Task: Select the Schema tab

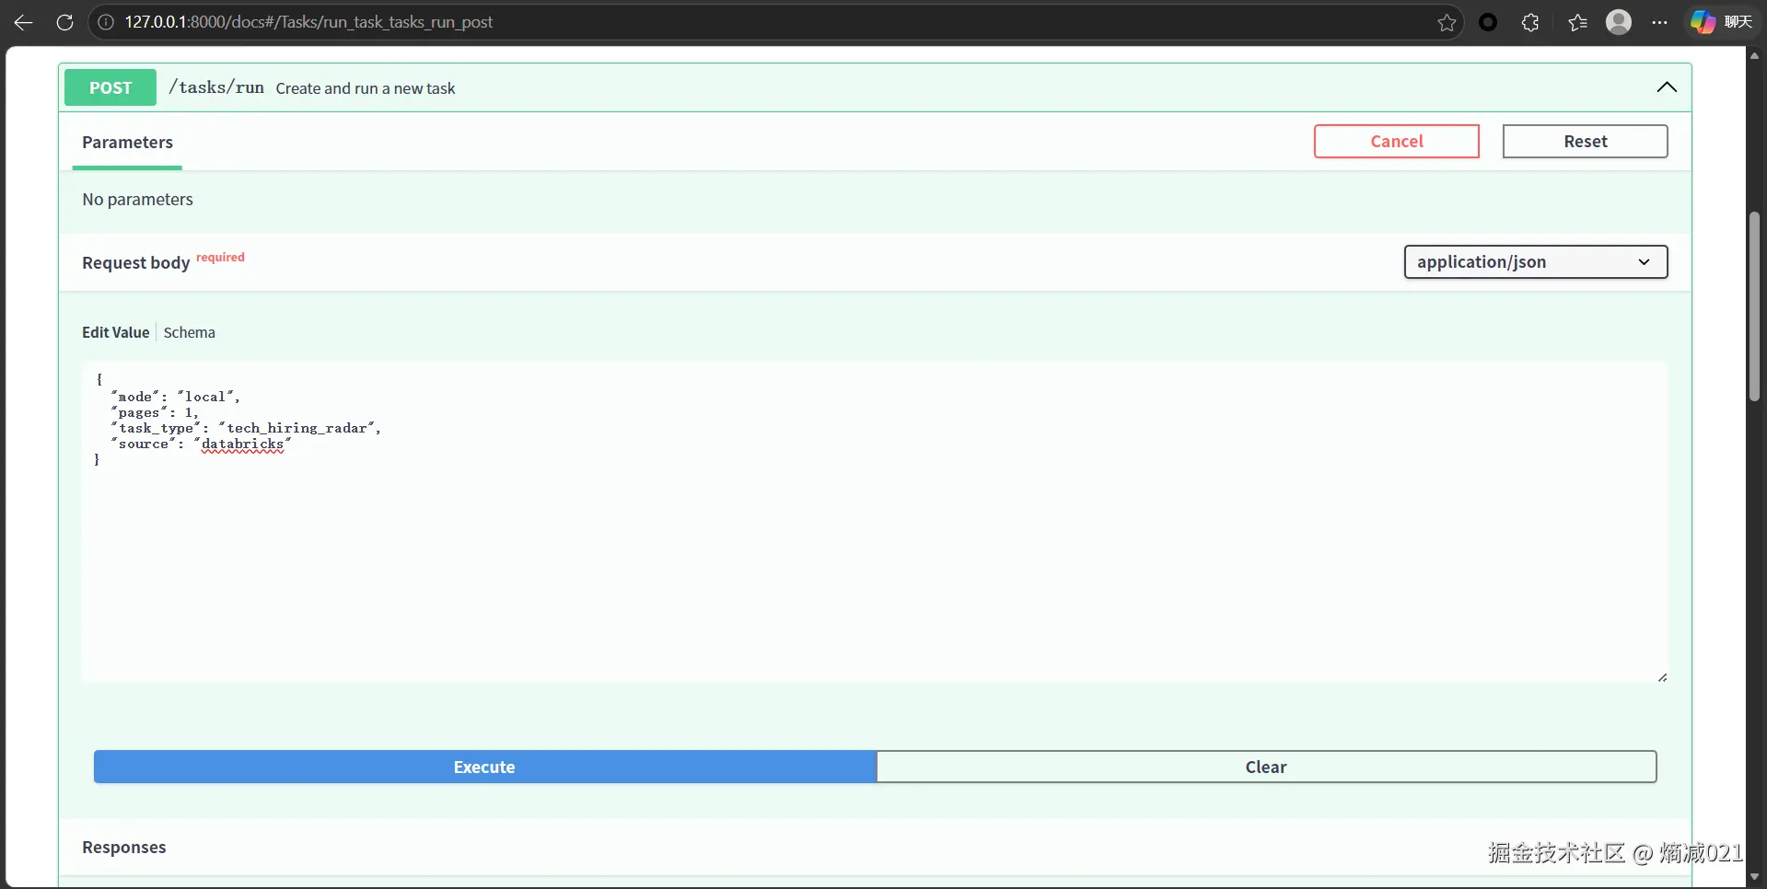Action: pos(189,332)
